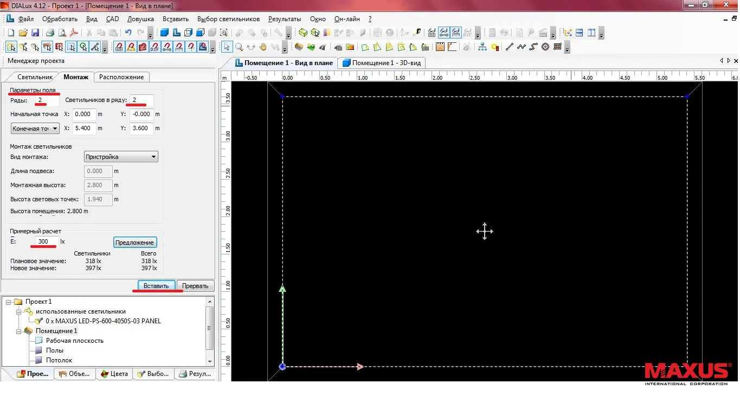Image resolution: width=740 pixels, height=396 pixels.
Task: Open the 3D view (blue cube) icon
Action: click(165, 33)
